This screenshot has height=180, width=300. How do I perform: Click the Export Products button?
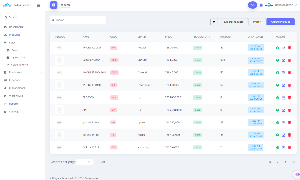(x=234, y=22)
